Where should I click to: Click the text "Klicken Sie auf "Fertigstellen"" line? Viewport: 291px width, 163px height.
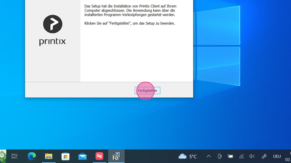[130, 23]
